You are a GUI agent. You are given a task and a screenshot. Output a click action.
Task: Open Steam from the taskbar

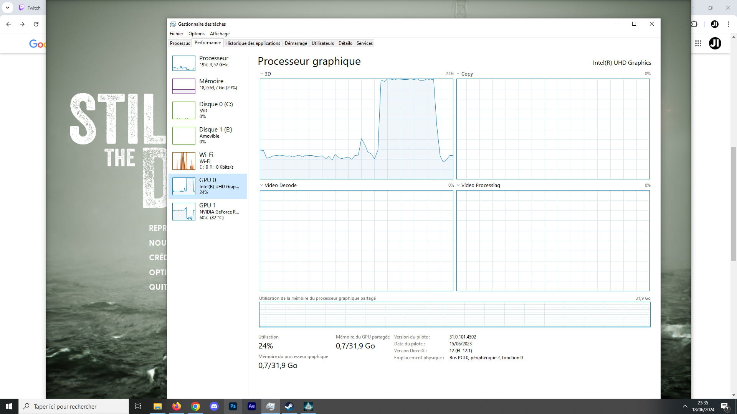point(289,406)
